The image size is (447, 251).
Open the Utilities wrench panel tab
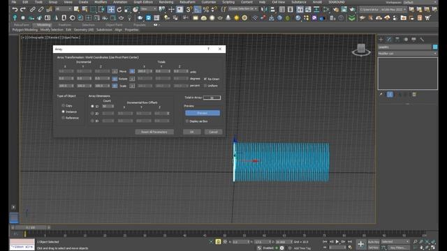click(x=422, y=39)
